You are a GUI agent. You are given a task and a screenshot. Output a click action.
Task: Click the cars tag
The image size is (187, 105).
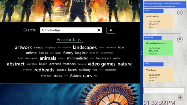(x=88, y=76)
